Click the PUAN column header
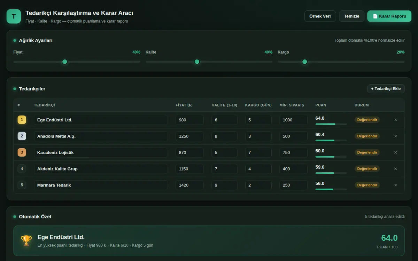The width and height of the screenshot is (418, 261). (x=321, y=105)
